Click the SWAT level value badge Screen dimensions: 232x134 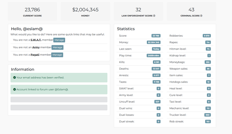coord(158,89)
